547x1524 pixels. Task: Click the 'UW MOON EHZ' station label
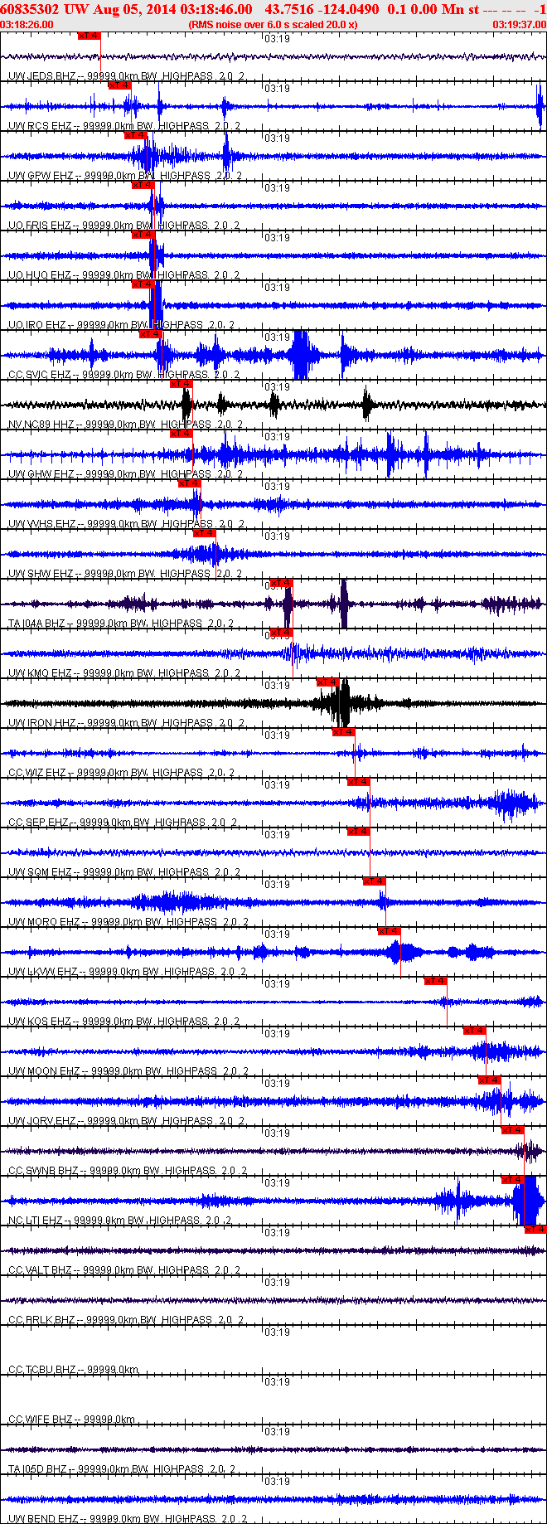click(45, 1071)
